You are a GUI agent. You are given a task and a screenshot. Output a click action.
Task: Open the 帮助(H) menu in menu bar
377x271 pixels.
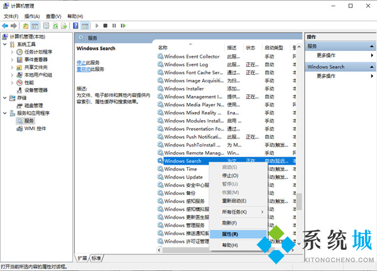pyautogui.click(x=75, y=16)
